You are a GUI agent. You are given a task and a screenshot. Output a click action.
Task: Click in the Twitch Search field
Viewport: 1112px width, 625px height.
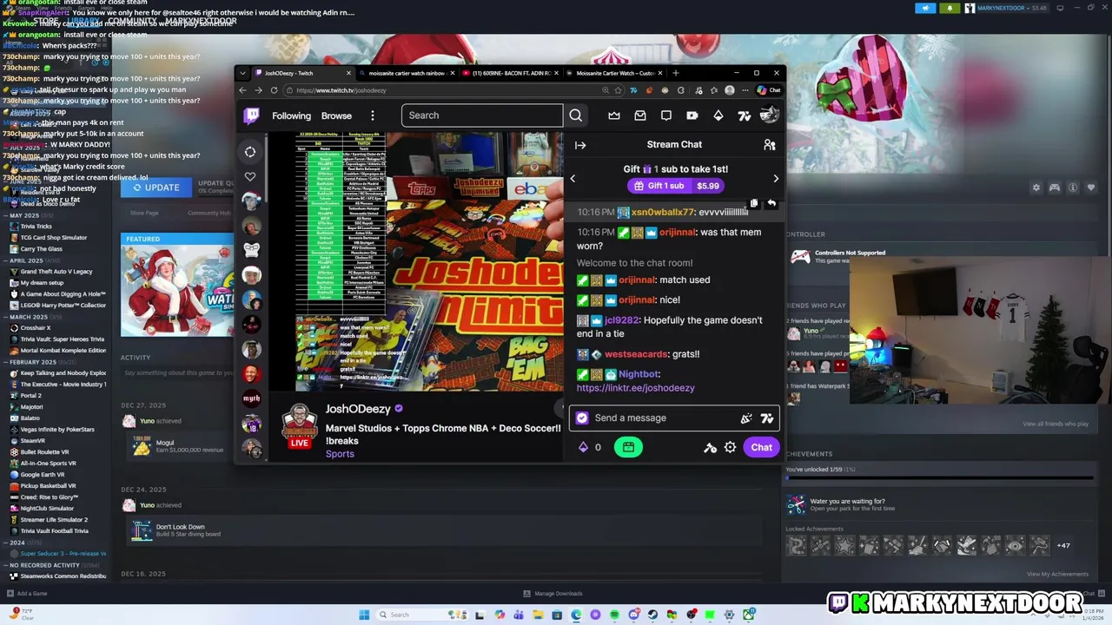(x=482, y=115)
